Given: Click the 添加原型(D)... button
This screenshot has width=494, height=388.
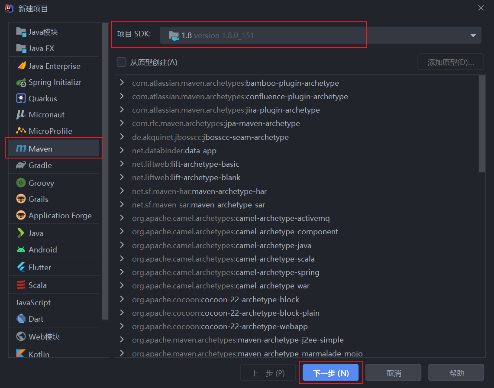Looking at the screenshot, I should pyautogui.click(x=451, y=62).
